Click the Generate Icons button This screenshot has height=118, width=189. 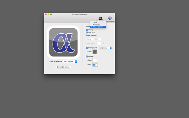[x=63, y=67]
